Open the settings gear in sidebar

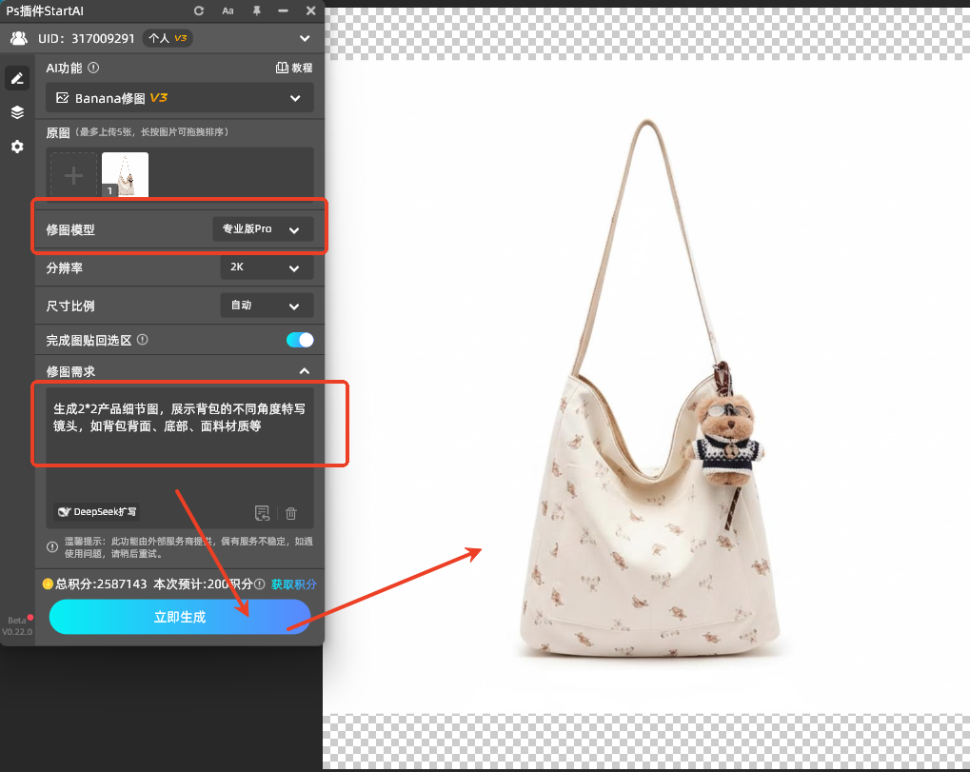[17, 147]
